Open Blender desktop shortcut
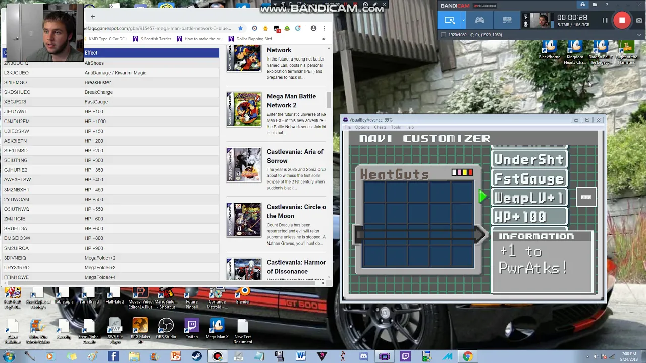This screenshot has height=363, width=646. click(x=243, y=295)
